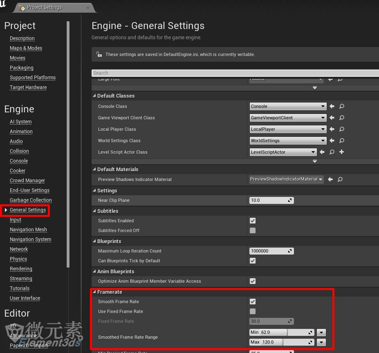Open GameViewportClient class dropdown
The height and width of the screenshot is (353, 379).
(288, 118)
